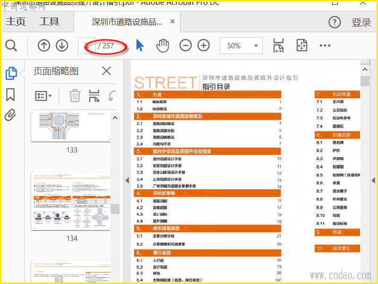Click entry 8.6 井盖

328,183
